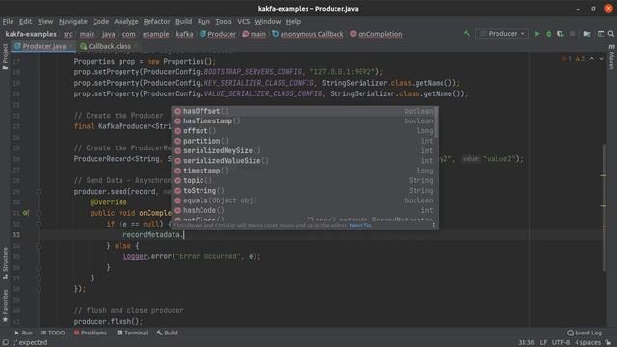Run with Coverage shield icon
The image size is (617, 347).
(x=560, y=34)
